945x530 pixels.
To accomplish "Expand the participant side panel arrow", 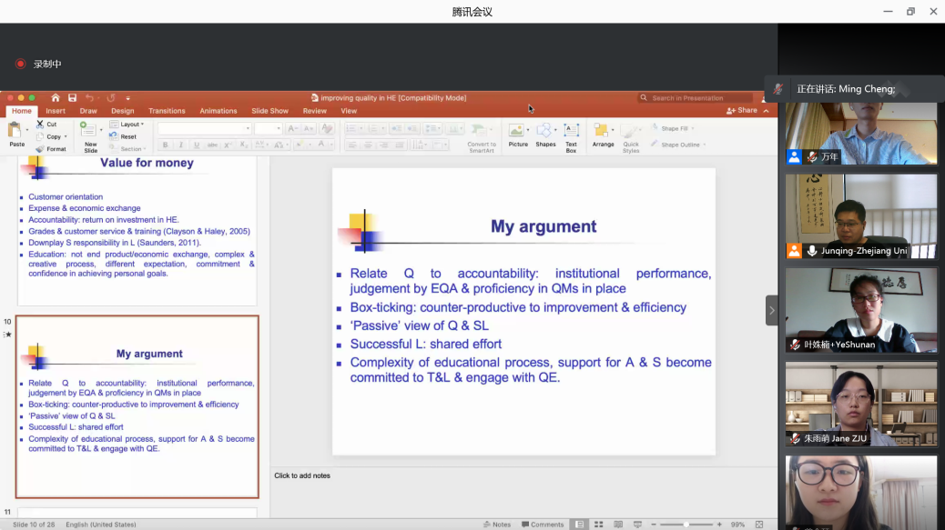I will pos(772,310).
